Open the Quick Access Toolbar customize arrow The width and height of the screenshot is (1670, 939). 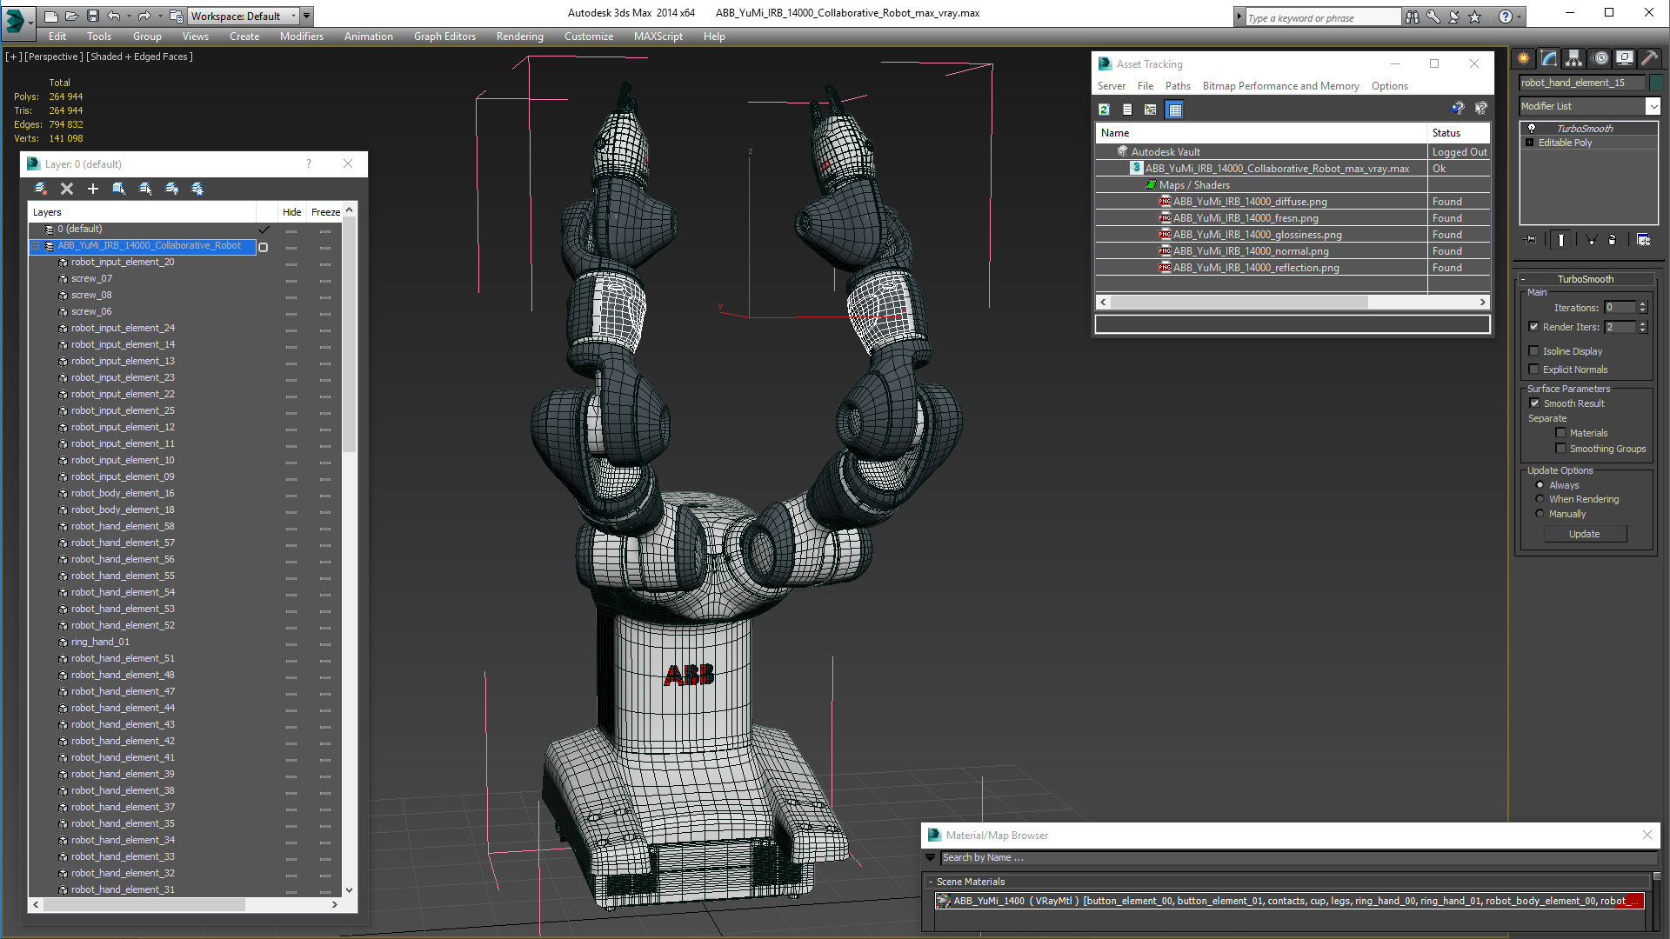coord(307,16)
